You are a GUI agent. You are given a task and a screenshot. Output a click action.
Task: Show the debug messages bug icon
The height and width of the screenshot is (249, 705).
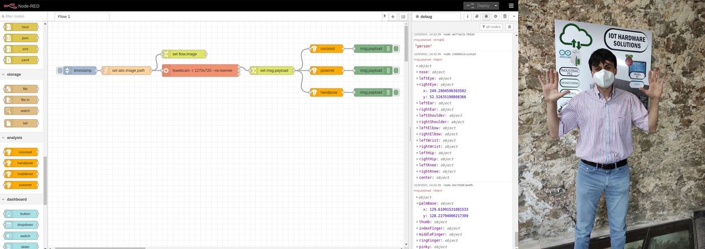486,17
